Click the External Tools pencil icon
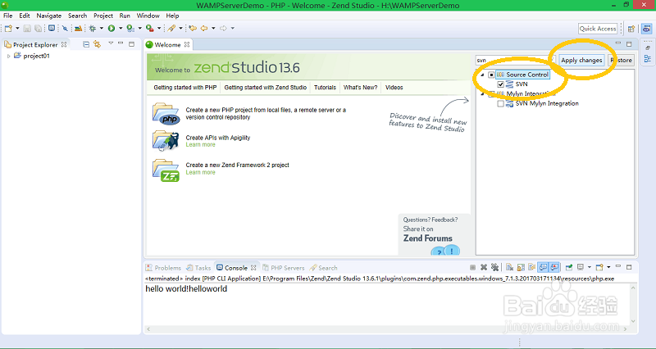 point(171,29)
